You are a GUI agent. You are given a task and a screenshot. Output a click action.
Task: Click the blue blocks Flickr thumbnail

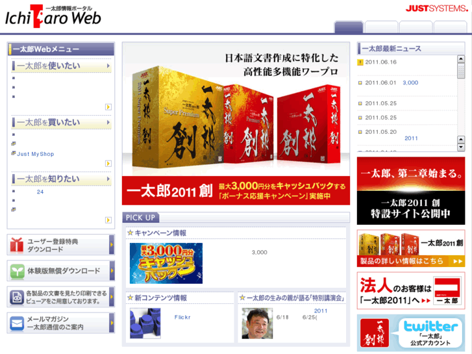tap(145, 323)
